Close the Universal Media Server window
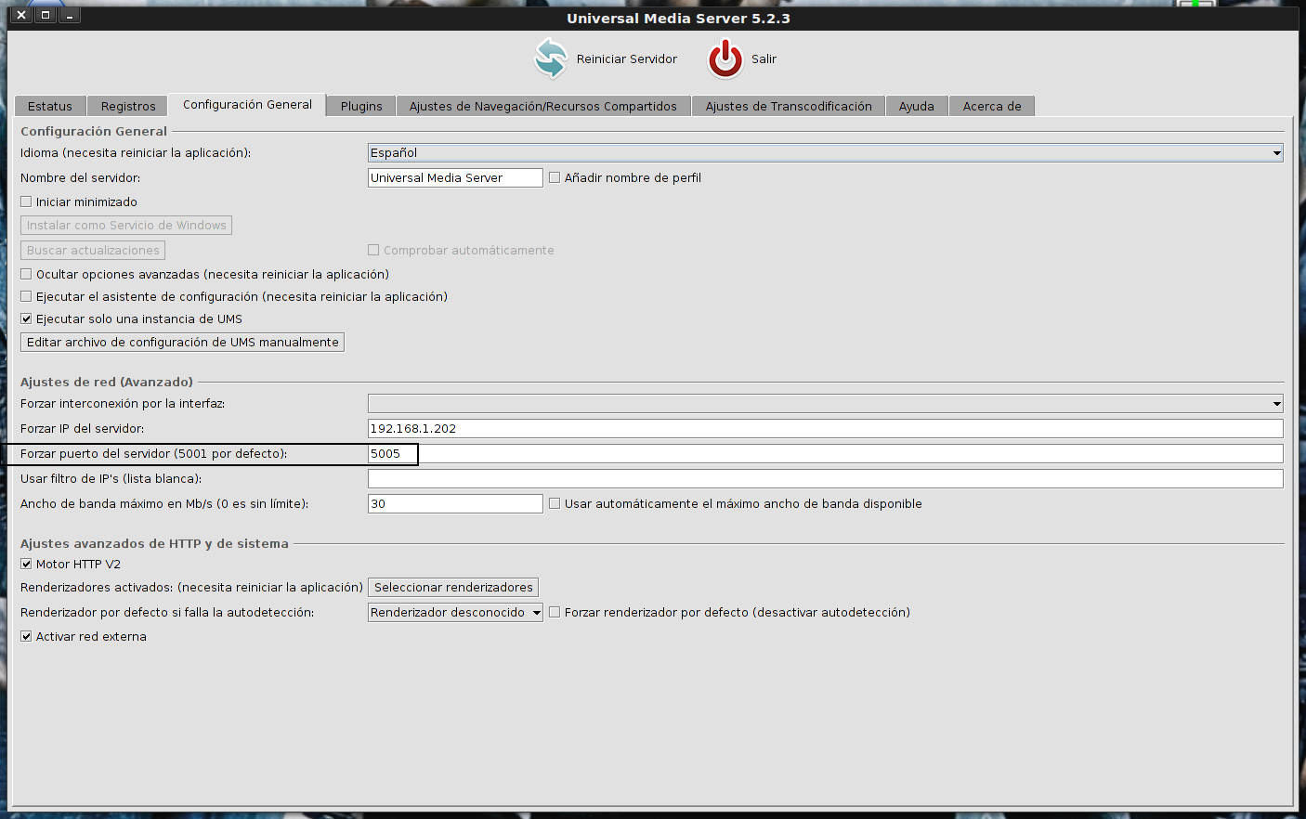Screen dimensions: 1306x819 [x=21, y=15]
